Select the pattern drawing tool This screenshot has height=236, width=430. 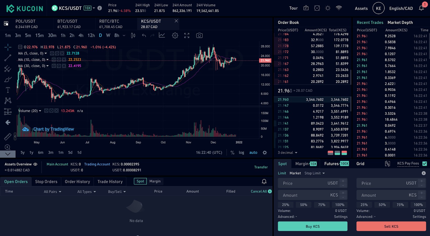8,101
